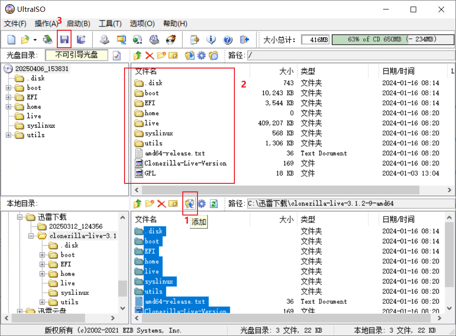The image size is (456, 336).
Task: Click the Open file toolbar icon
Action: pos(25,40)
